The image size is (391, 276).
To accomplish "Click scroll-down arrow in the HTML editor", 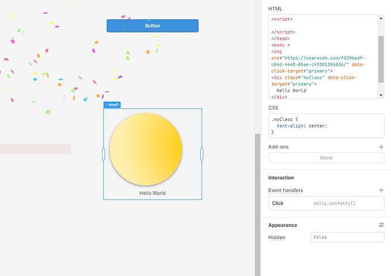I will [381, 95].
